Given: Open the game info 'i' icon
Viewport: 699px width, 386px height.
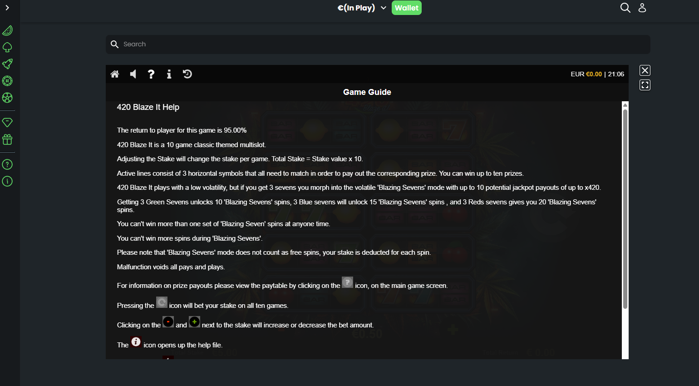Looking at the screenshot, I should (169, 74).
